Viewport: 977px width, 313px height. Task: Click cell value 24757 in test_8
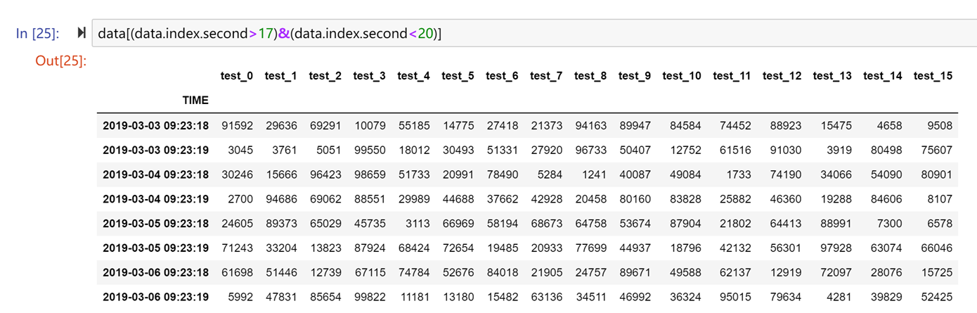pos(592,274)
